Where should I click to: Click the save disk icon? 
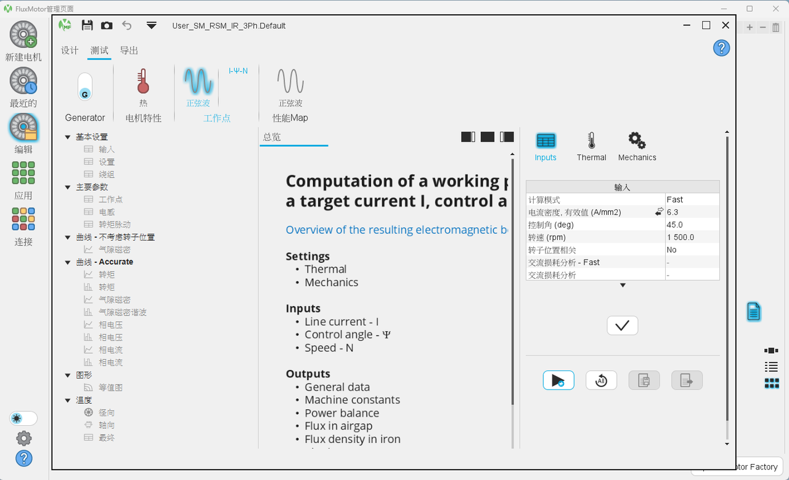click(87, 25)
